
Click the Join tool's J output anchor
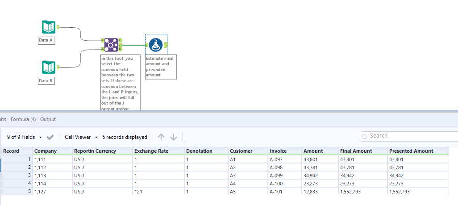(121, 45)
